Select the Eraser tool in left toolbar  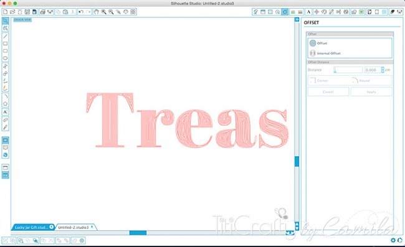coord(5,120)
